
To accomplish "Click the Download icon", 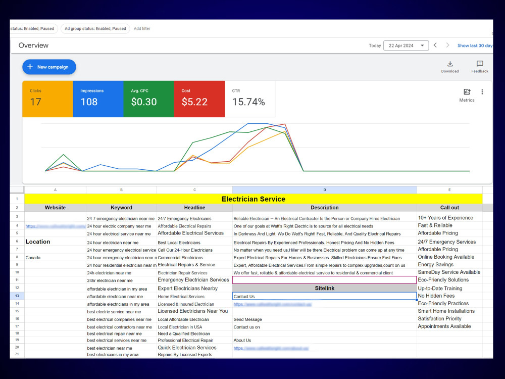I will click(x=450, y=64).
